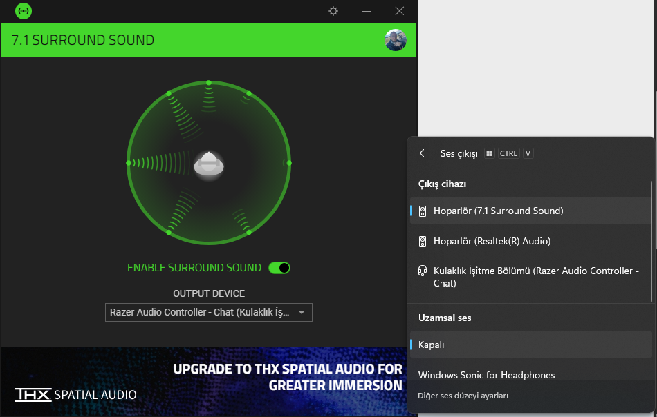Image resolution: width=657 pixels, height=417 pixels.
Task: Select Kulaklık İşitme Bölümü Razer Chat output
Action: 530,277
